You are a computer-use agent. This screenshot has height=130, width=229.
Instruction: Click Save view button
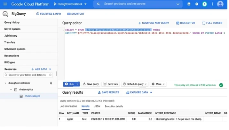coord(111,84)
